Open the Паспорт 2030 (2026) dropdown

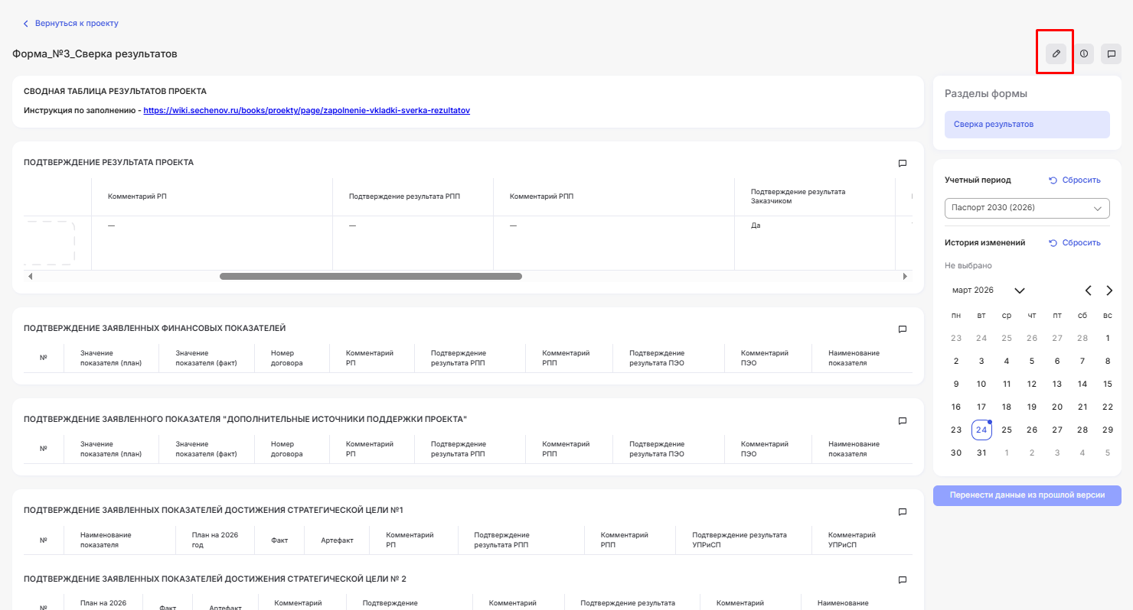(x=1027, y=208)
